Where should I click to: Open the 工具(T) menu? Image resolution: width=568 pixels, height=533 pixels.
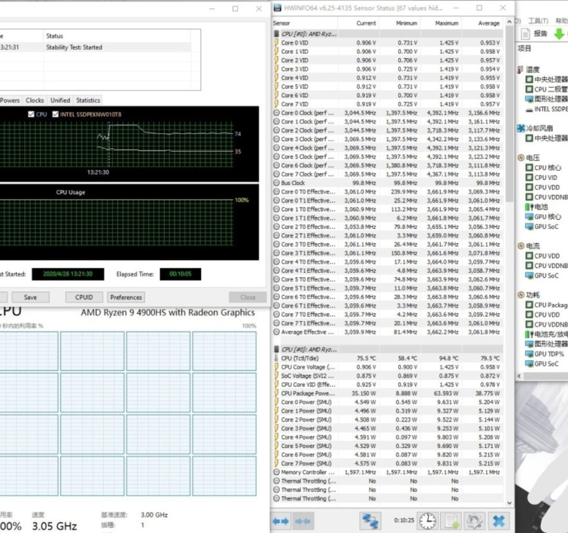(x=537, y=21)
